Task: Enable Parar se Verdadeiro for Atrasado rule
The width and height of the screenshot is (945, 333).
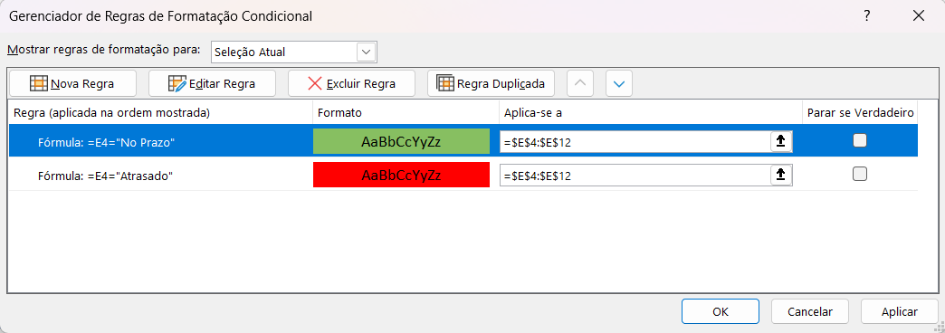Action: coord(860,174)
